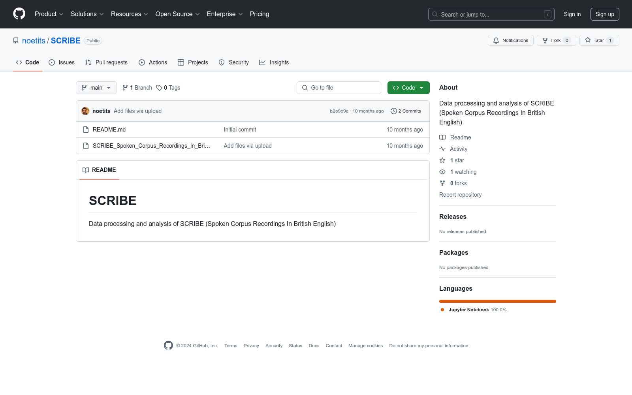Open the noetits owner profile link

pyautogui.click(x=34, y=41)
